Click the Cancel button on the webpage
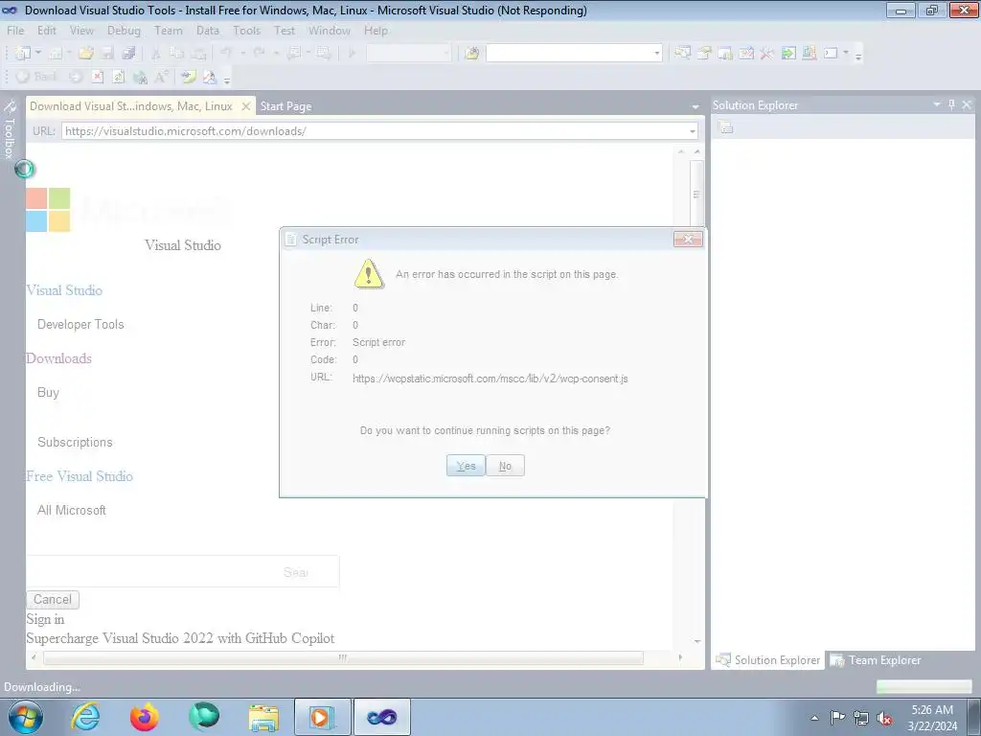The width and height of the screenshot is (981, 736). (x=53, y=600)
